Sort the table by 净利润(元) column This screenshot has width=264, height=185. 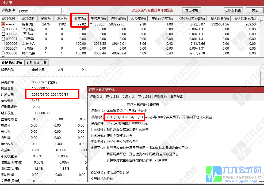point(117,18)
